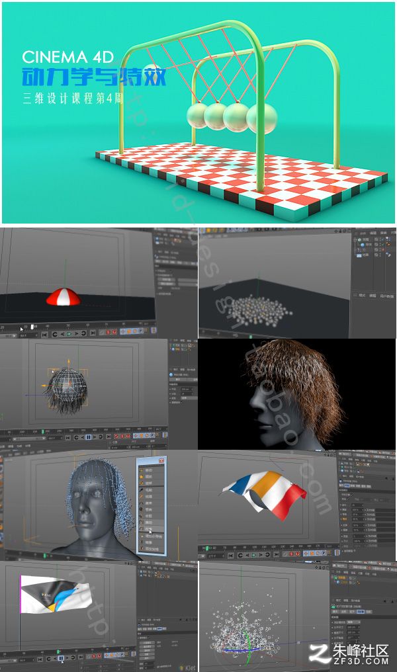The image size is (397, 672).
Task: Open 查看 menu in spheres scene object manager
Action: 384,233
